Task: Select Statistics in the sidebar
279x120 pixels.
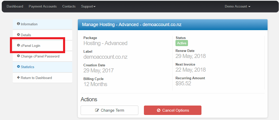Action: pos(27,67)
